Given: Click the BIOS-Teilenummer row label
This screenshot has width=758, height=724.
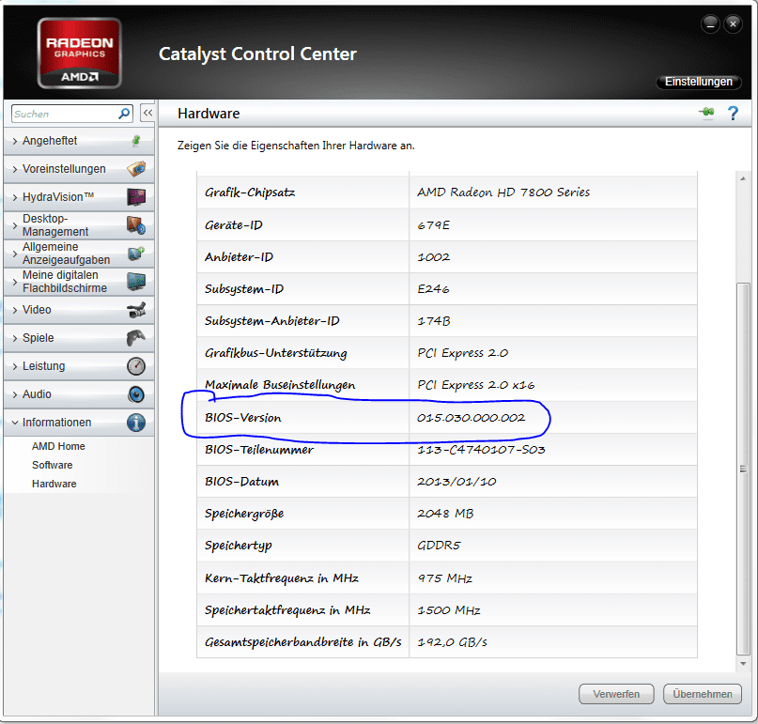Looking at the screenshot, I should pyautogui.click(x=259, y=450).
